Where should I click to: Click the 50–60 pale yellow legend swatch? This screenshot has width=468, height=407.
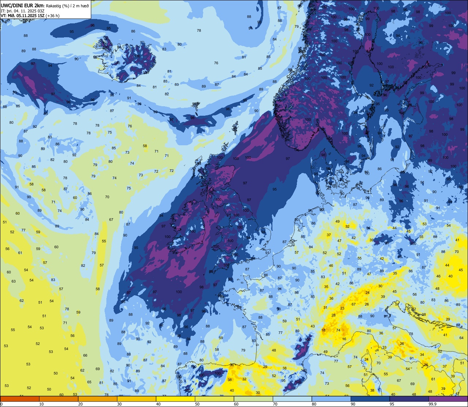click(214, 399)
